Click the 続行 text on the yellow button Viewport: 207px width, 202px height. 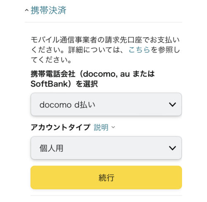(106, 178)
